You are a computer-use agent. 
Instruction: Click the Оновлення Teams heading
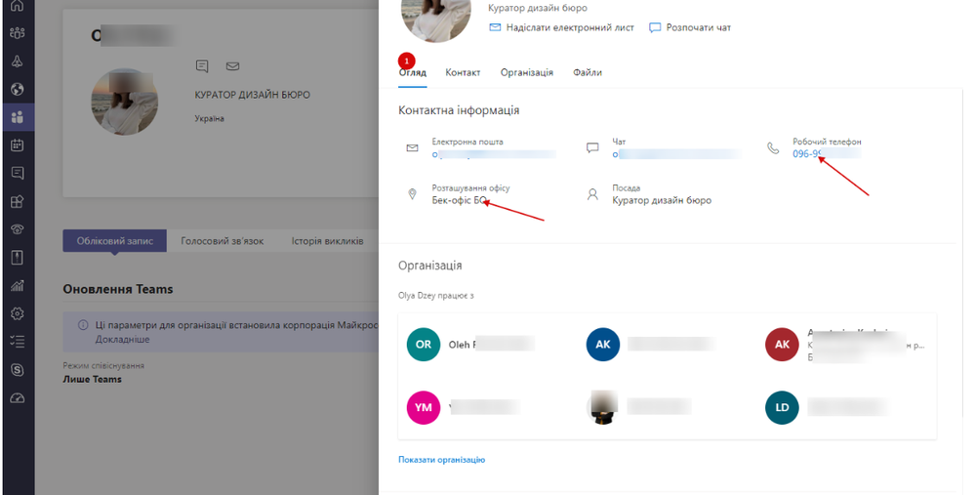click(118, 289)
